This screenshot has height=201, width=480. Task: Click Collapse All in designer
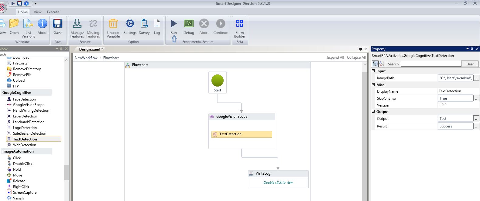click(356, 58)
